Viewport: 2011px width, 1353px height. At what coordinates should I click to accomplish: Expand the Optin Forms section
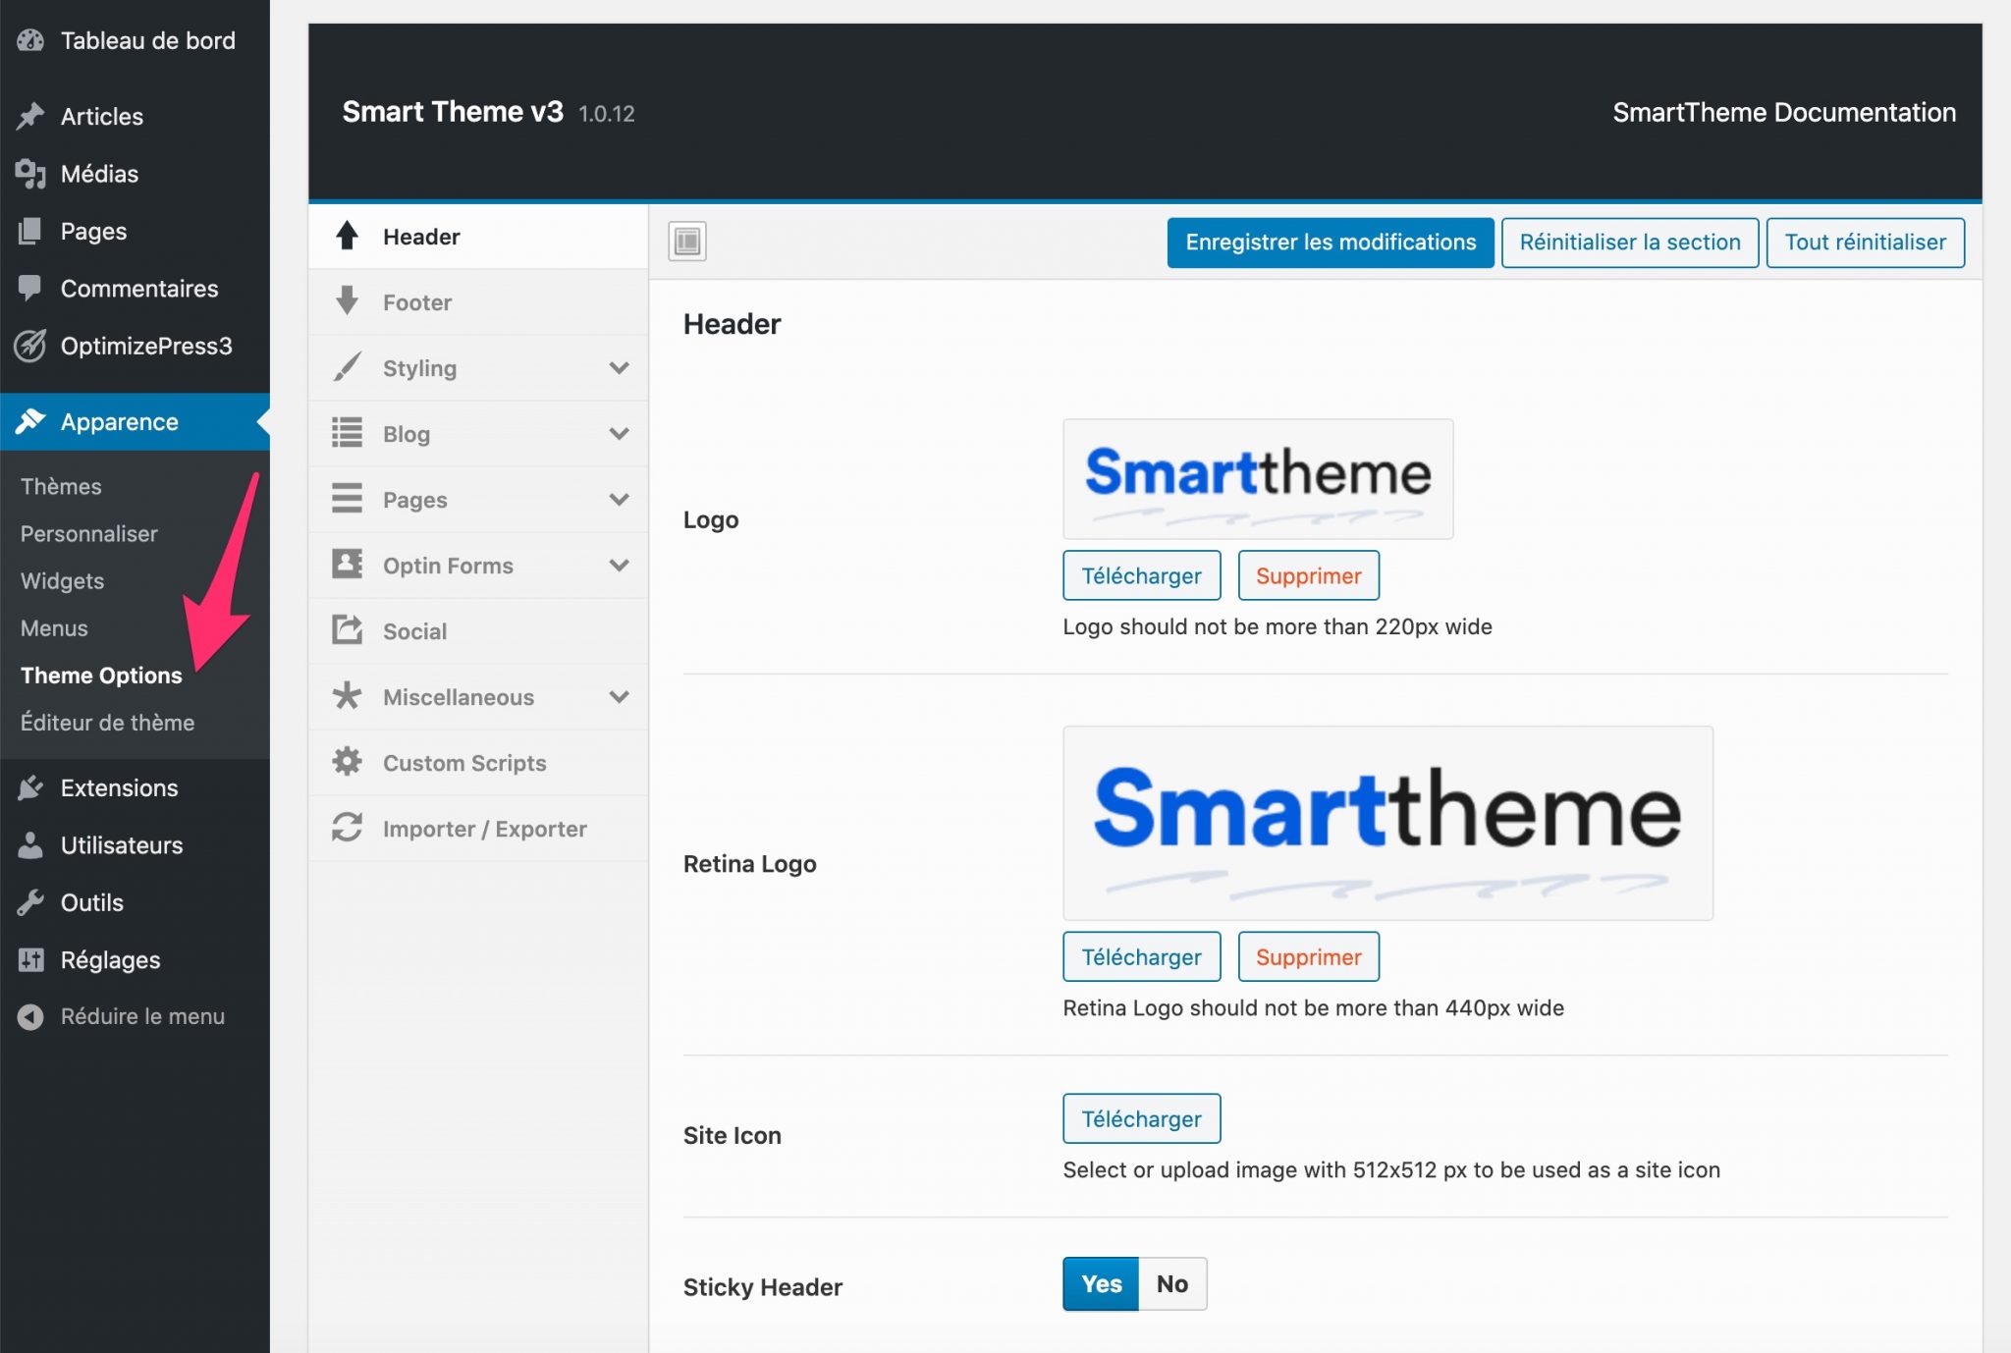click(447, 565)
